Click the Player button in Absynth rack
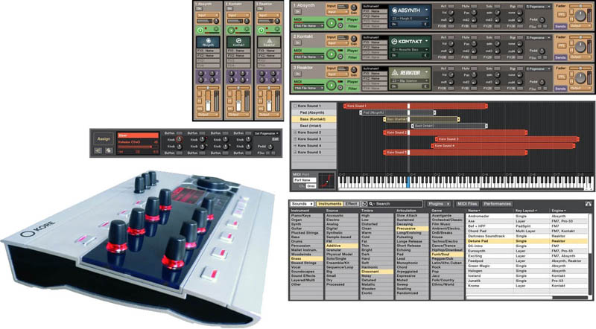The height and width of the screenshot is (329, 596). coord(352,19)
